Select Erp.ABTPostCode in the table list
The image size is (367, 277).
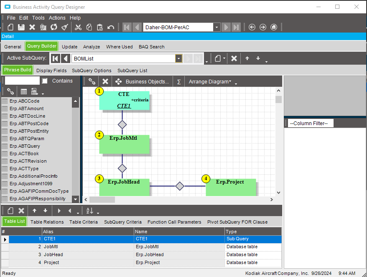pos(29,123)
